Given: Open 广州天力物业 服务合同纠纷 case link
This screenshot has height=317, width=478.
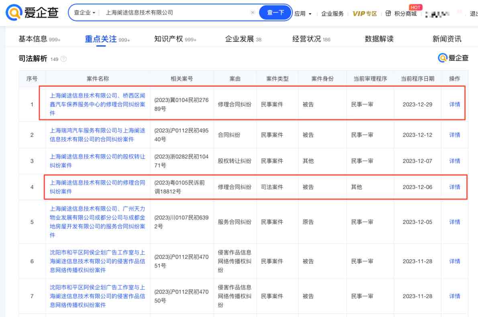Looking at the screenshot, I should (x=98, y=221).
